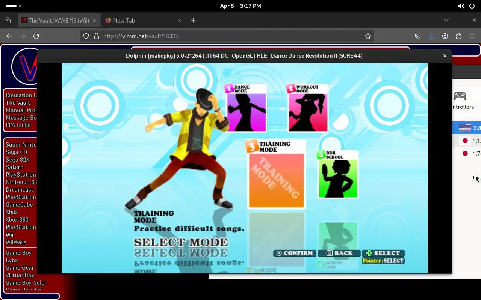Switch to the New Tab tab
Viewport: 481px width, 300px height.
pos(143,20)
